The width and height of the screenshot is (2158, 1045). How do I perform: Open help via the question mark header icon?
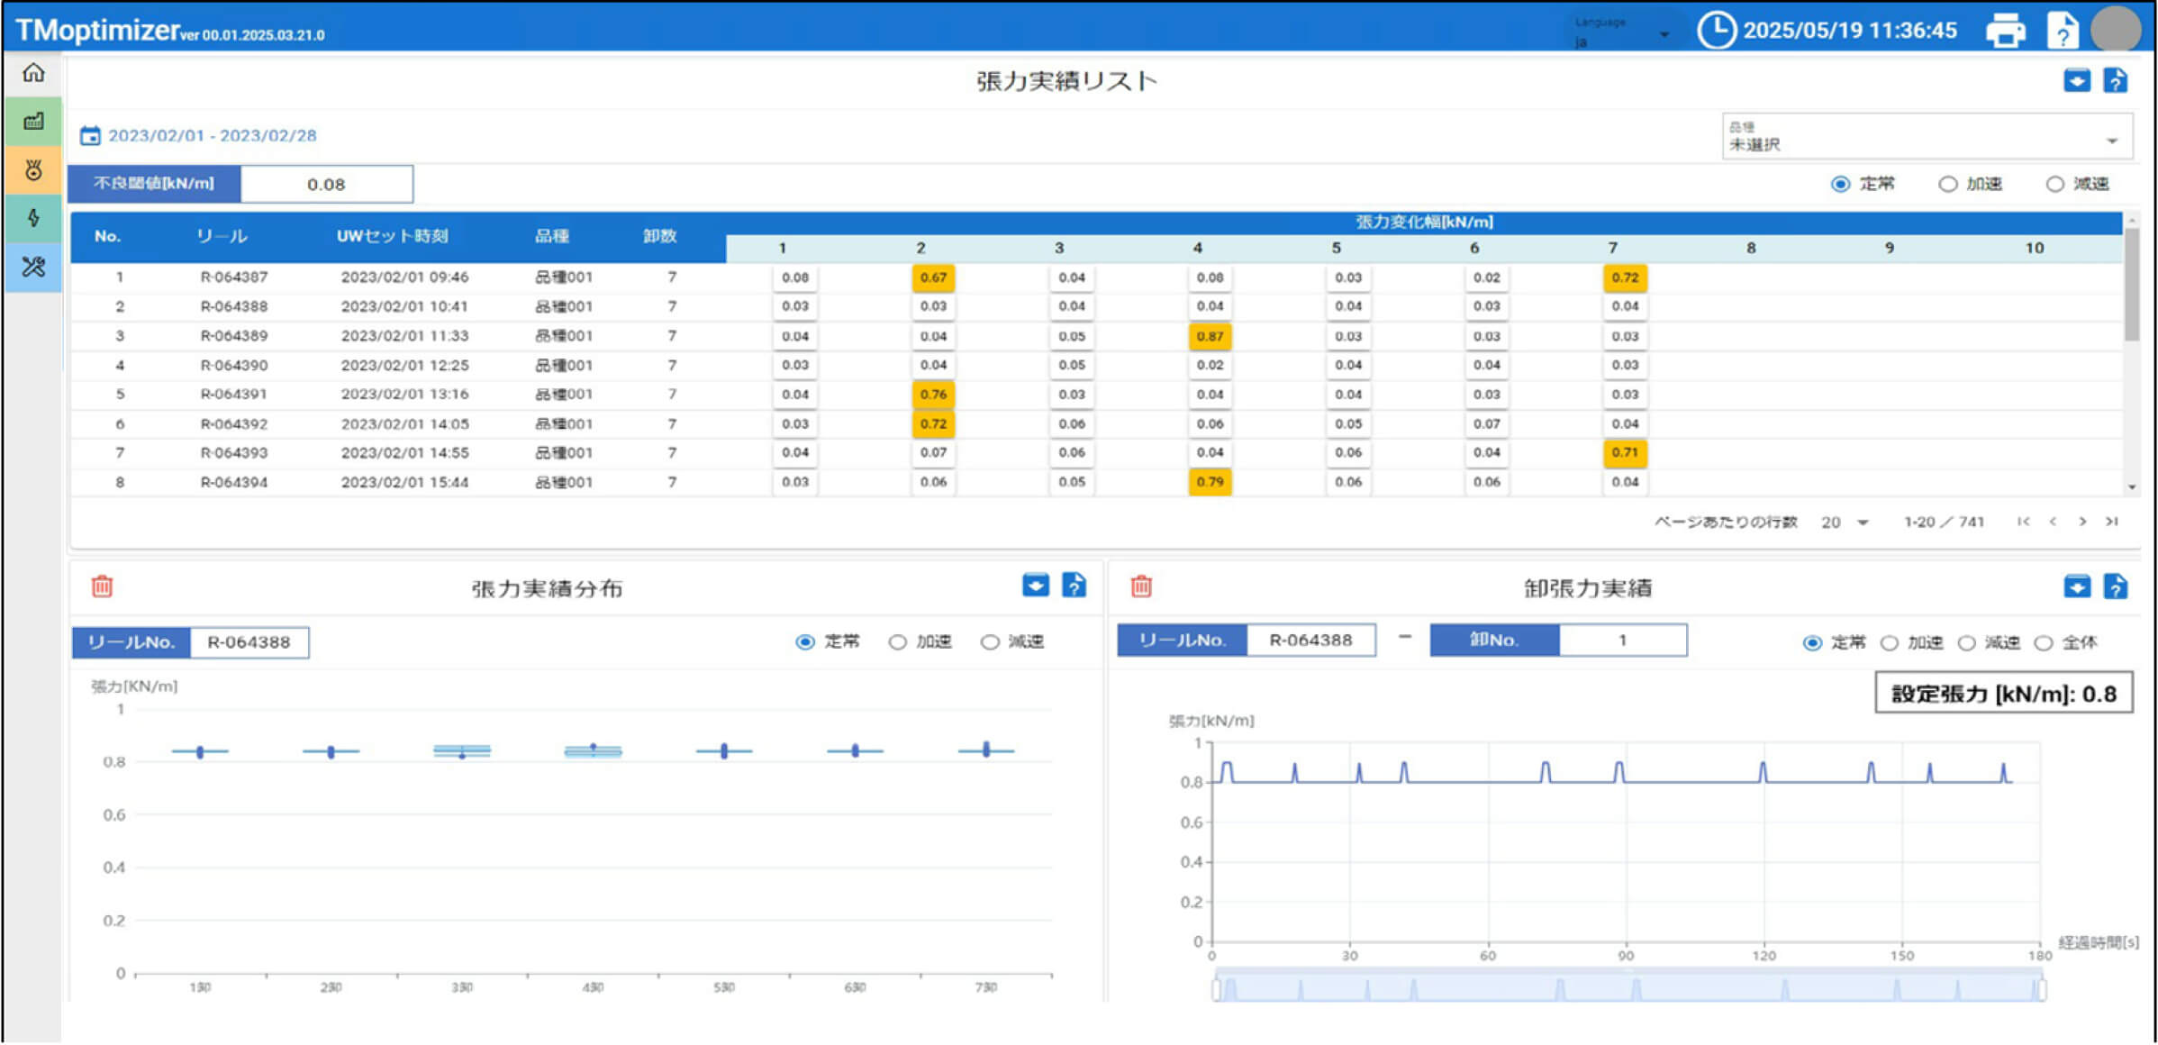[x=2063, y=30]
